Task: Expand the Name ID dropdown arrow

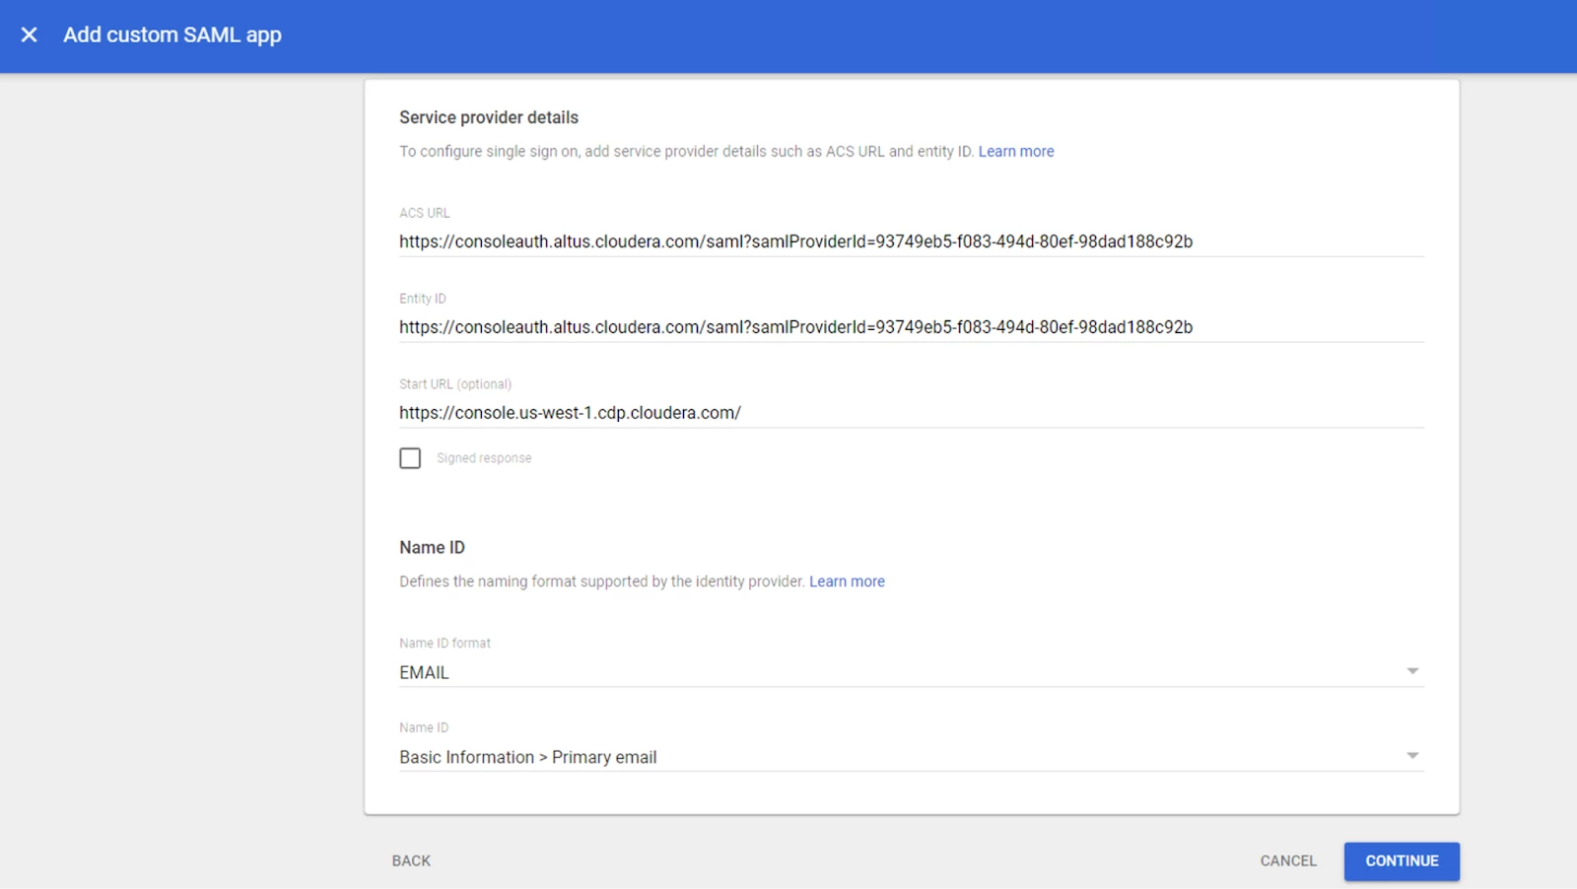Action: pyautogui.click(x=1412, y=756)
